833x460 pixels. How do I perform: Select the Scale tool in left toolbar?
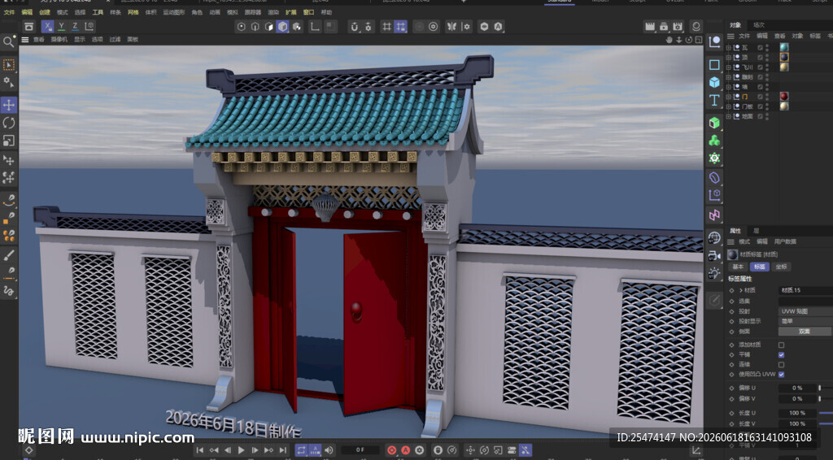pyautogui.click(x=8, y=141)
